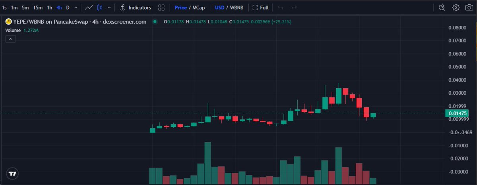Viewport: 477px width, 185px height.
Task: Click the tallest green volume bar
Action: tap(207, 163)
